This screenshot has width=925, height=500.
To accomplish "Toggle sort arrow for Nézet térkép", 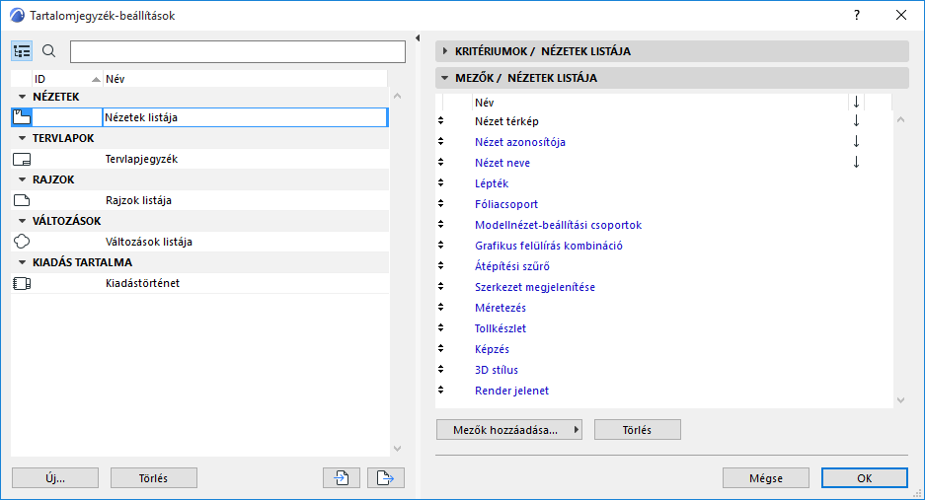I will point(856,121).
